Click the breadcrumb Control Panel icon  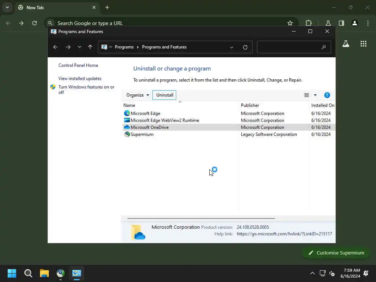click(104, 47)
